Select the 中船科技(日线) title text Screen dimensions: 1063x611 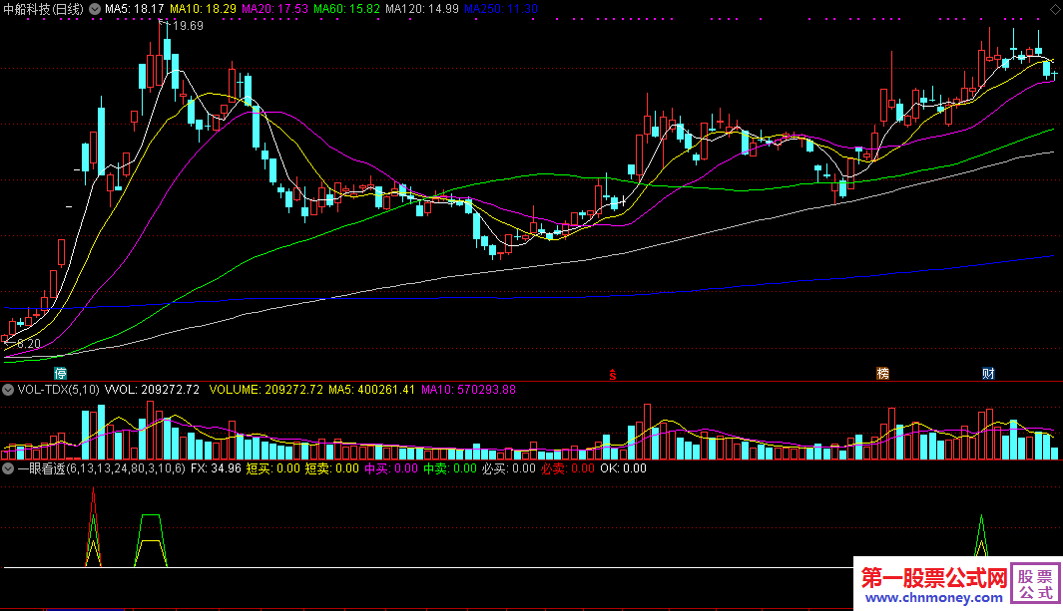tap(44, 10)
